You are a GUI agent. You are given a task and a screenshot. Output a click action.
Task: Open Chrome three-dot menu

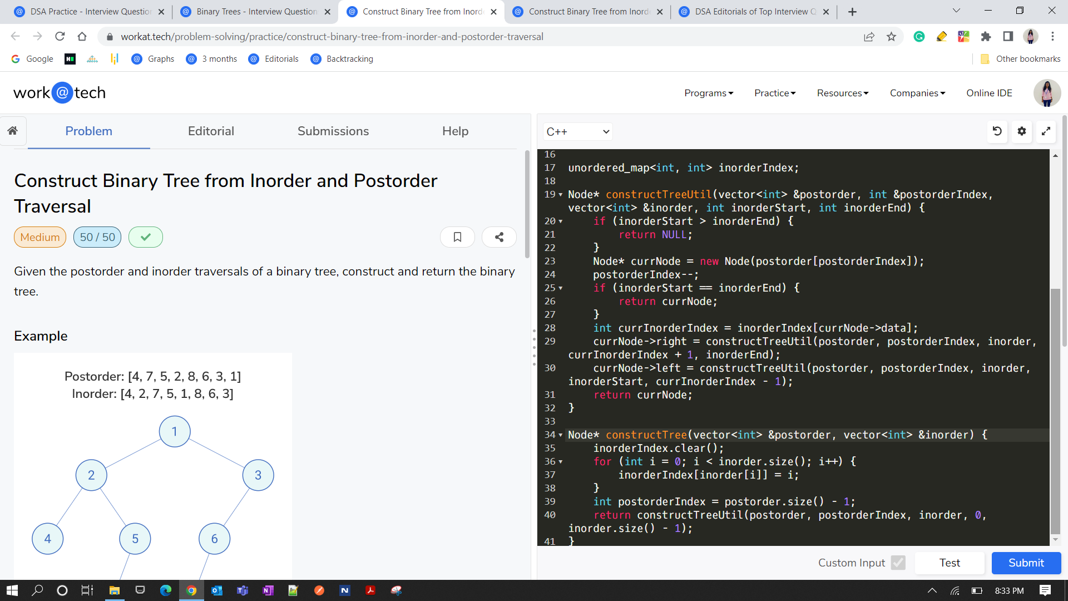pyautogui.click(x=1052, y=37)
